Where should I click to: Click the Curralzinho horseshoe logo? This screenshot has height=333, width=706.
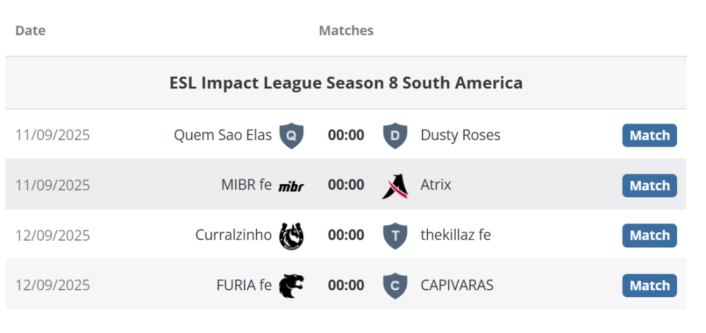291,236
